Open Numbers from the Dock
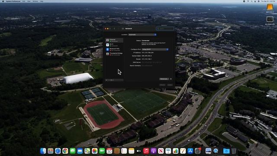This screenshot has height=156, width=277. click(x=176, y=151)
